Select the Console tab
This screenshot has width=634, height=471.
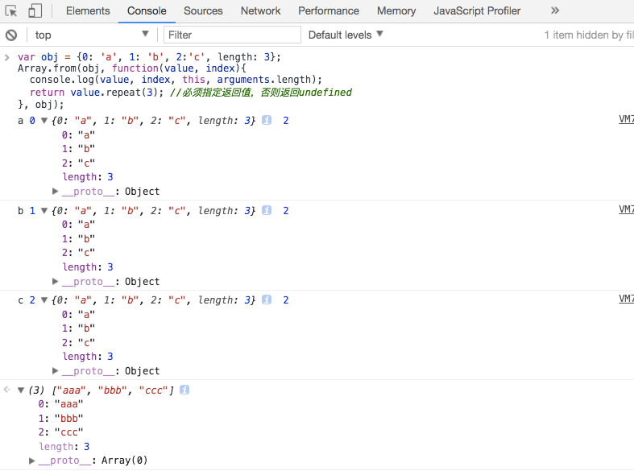pos(147,11)
